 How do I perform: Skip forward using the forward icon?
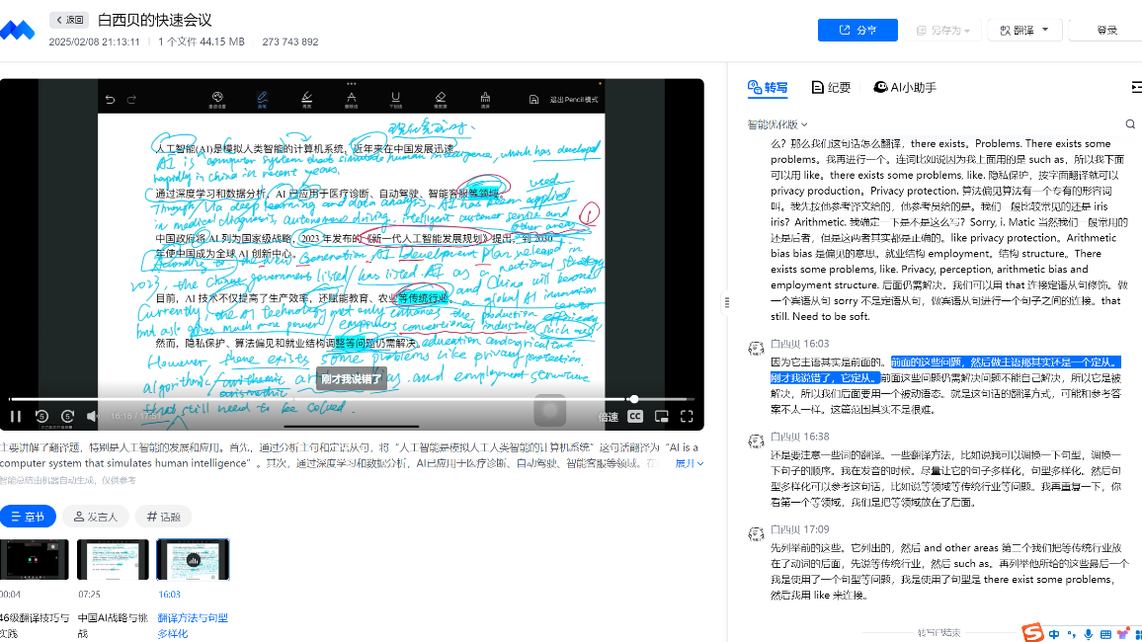coord(68,417)
